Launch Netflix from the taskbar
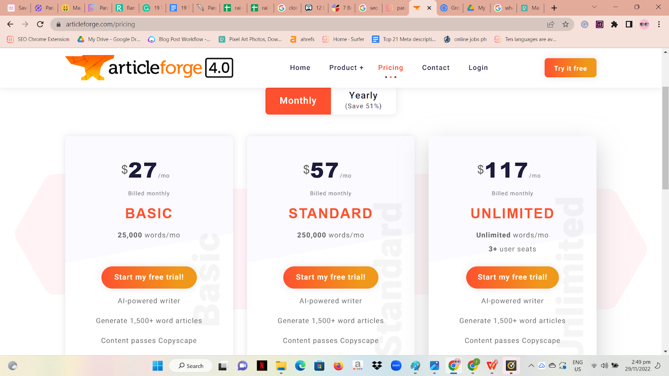This screenshot has height=376, width=669. pyautogui.click(x=262, y=366)
